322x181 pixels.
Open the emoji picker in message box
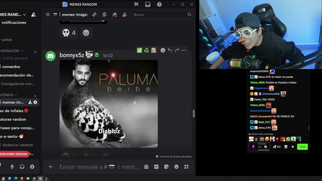pyautogui.click(x=176, y=167)
